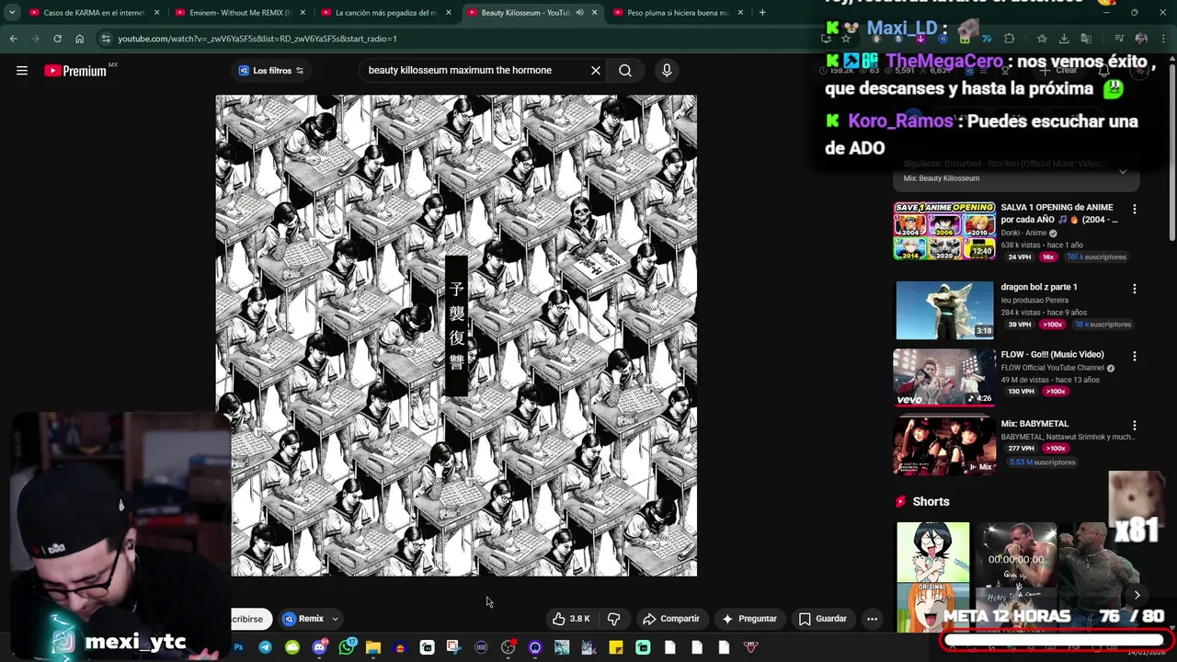Clear the YouTube search box text
1177x662 pixels.
click(x=596, y=70)
